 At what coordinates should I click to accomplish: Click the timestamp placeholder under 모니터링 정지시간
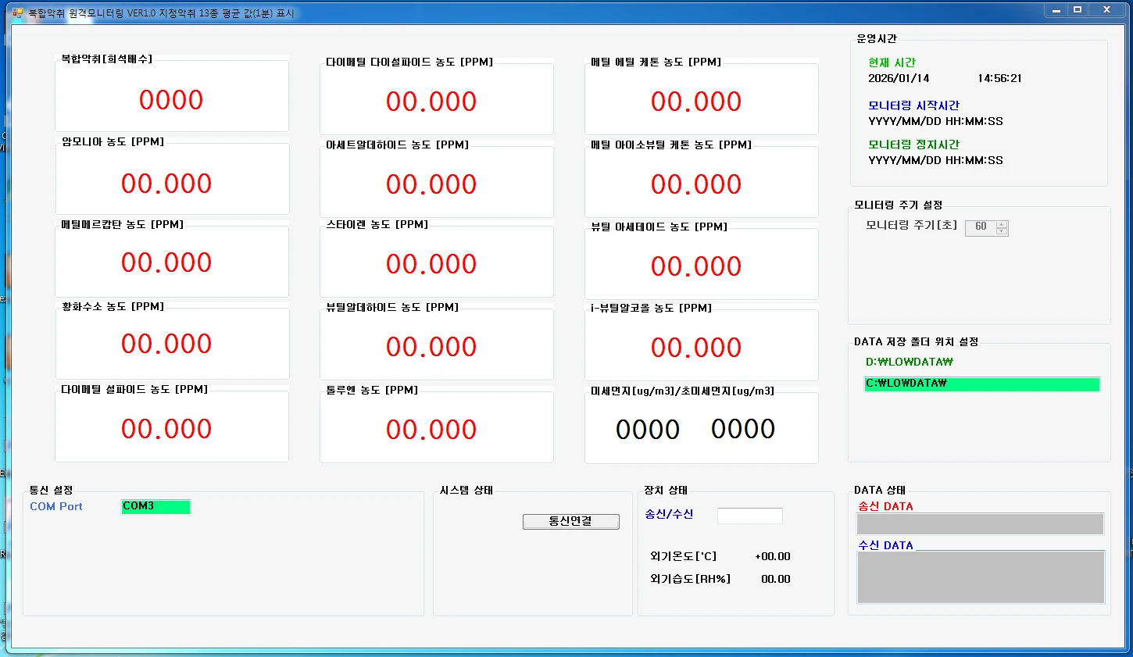(935, 160)
